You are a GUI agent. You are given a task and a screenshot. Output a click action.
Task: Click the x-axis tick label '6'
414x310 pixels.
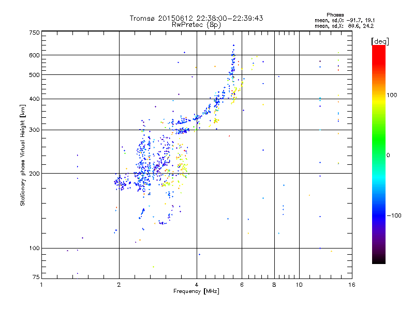[x=242, y=285]
